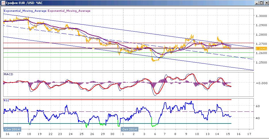The image size is (269, 139).
Task: Click the +0.000 MACD axis value
Action: 261,83
